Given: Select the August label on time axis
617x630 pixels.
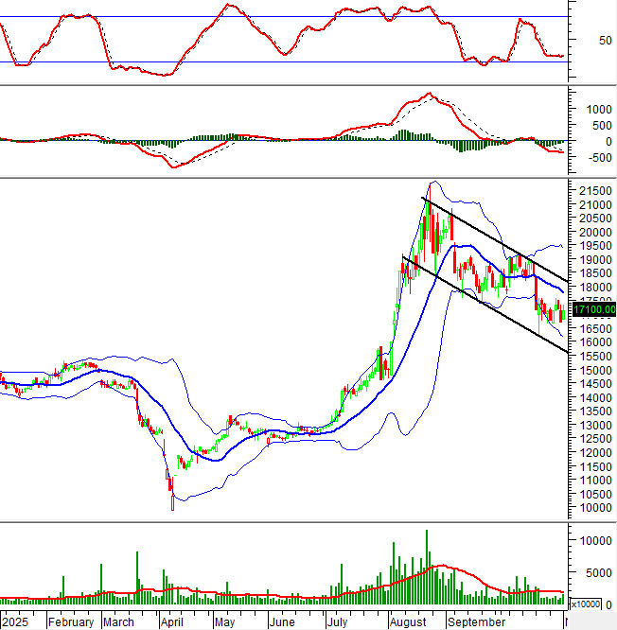Looking at the screenshot, I should [x=407, y=622].
